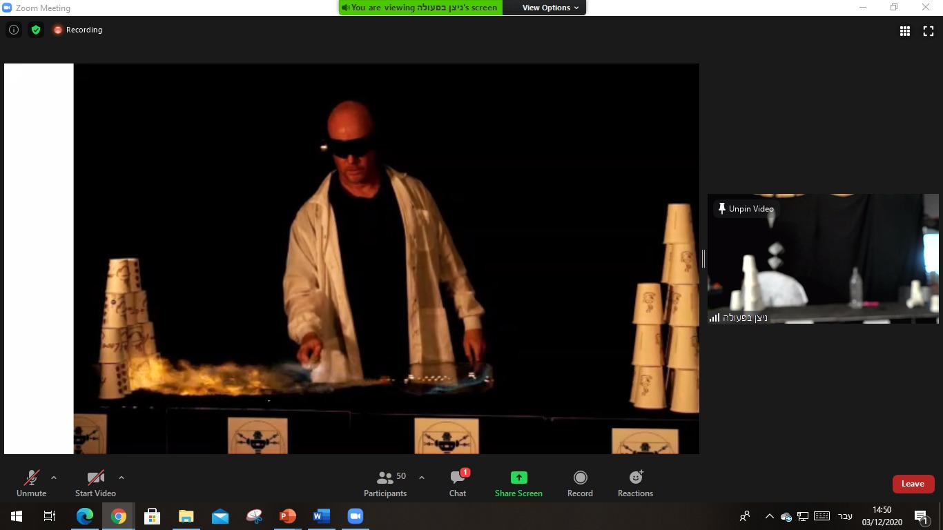Open the Windows notification center
Screen dimensions: 943x530
[x=922, y=516]
